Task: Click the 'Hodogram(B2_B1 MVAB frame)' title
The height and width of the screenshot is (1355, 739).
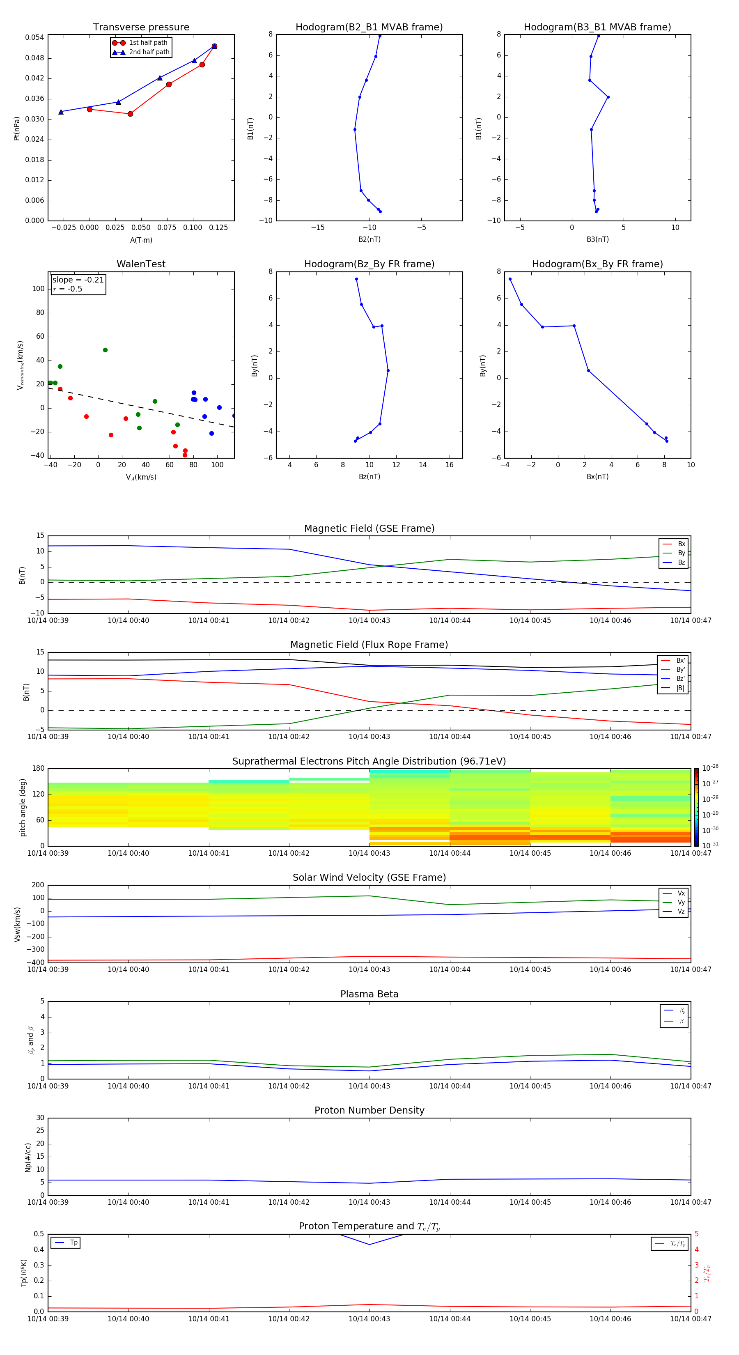Action: [x=369, y=27]
